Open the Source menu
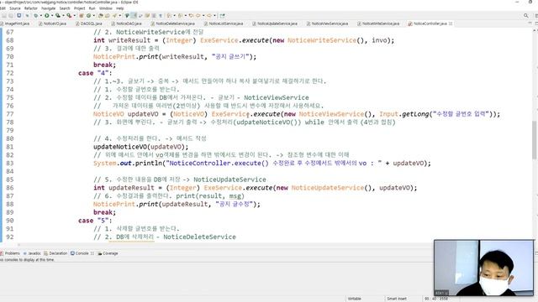Screen dimensions: 538x302 pos(15,8)
